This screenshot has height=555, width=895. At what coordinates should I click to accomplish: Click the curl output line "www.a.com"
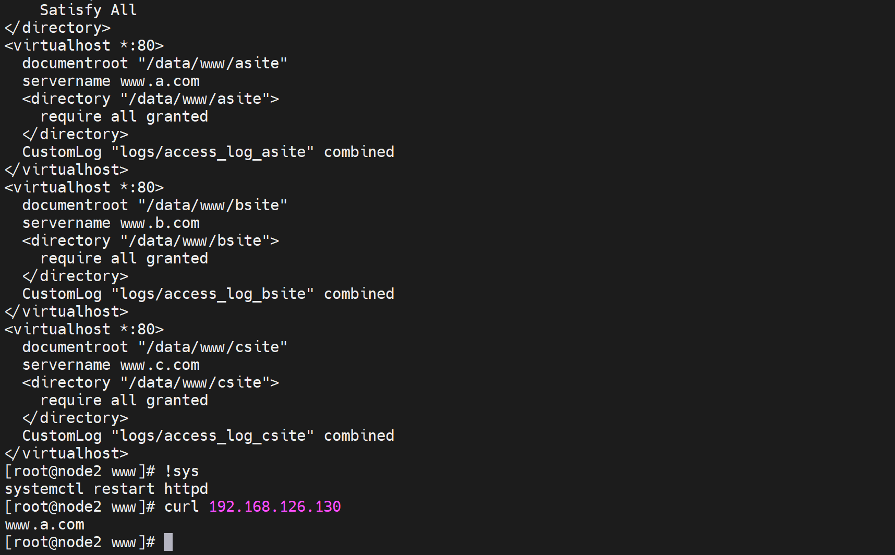click(x=45, y=524)
